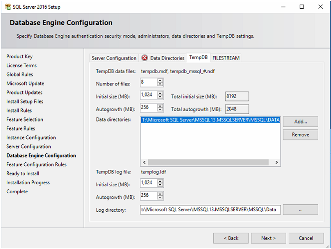Click the Add... data directory button
The width and height of the screenshot is (331, 249).
tap(300, 122)
